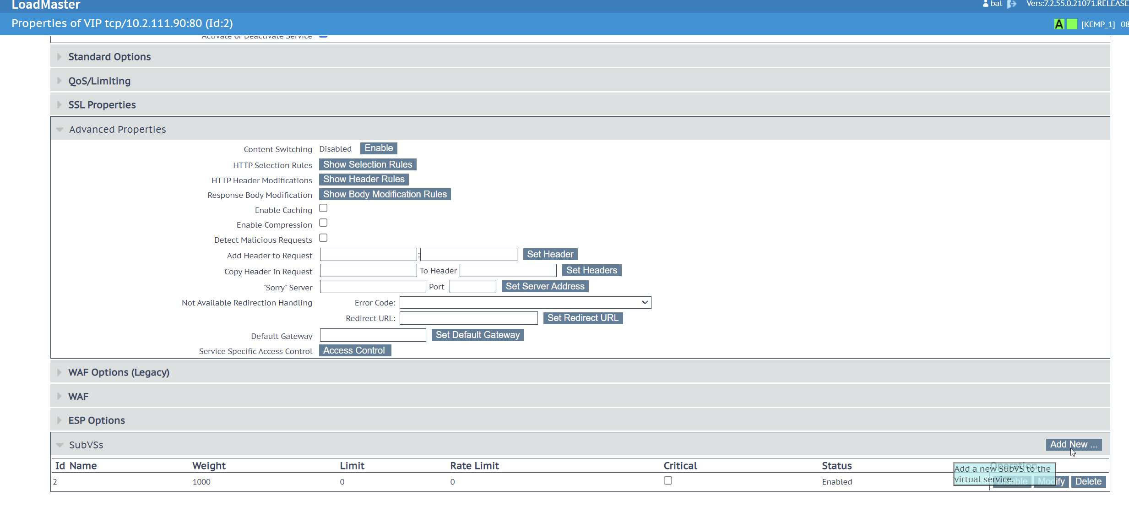
Task: Open Service Specific Access Control
Action: click(x=355, y=350)
